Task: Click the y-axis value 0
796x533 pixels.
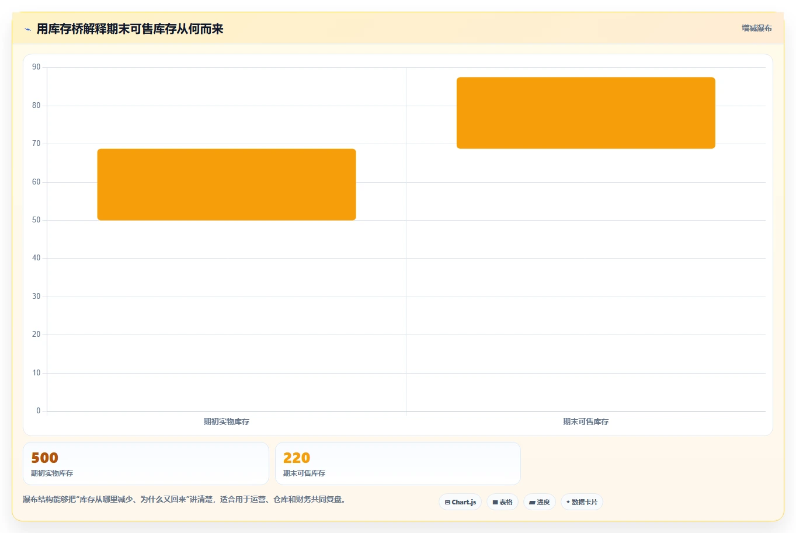Action: tap(39, 411)
